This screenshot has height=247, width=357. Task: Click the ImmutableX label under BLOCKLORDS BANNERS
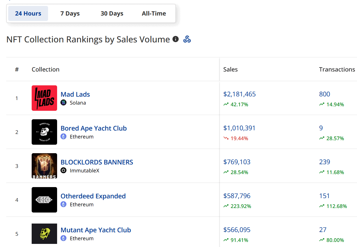[85, 170]
